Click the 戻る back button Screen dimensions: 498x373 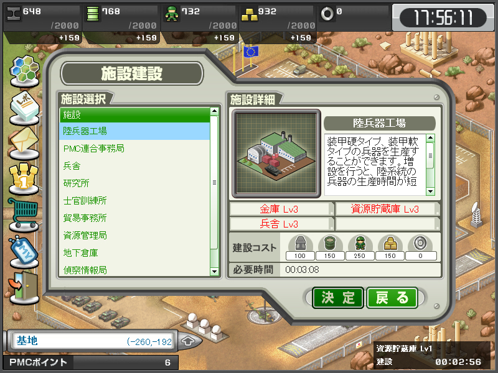392,298
